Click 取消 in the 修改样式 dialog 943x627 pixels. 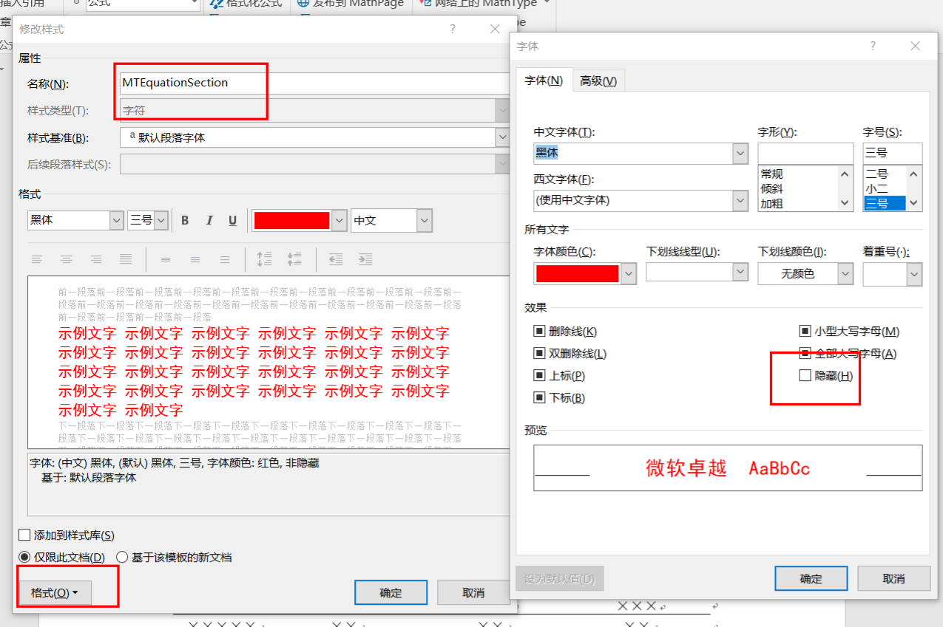coord(473,593)
